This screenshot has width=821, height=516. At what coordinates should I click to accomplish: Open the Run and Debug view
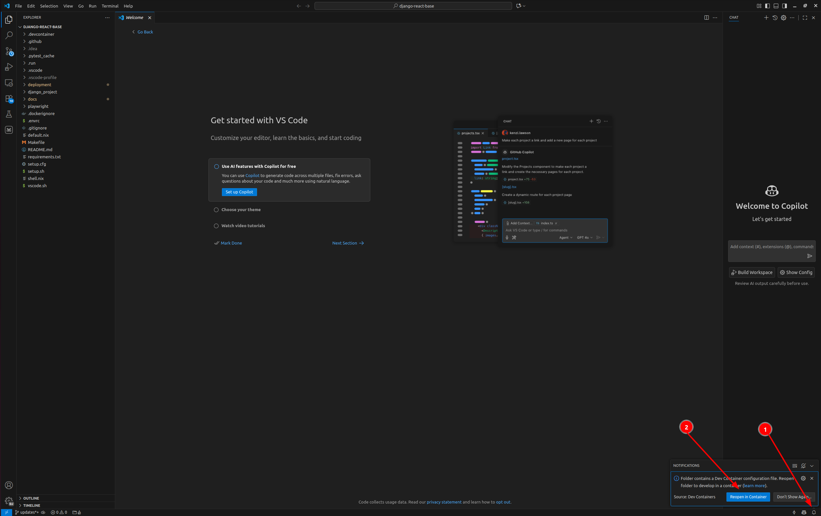pos(9,67)
